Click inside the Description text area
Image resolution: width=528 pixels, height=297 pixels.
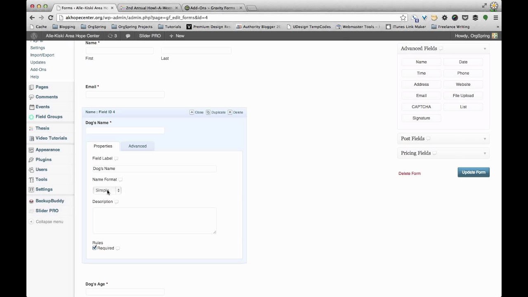(x=154, y=221)
